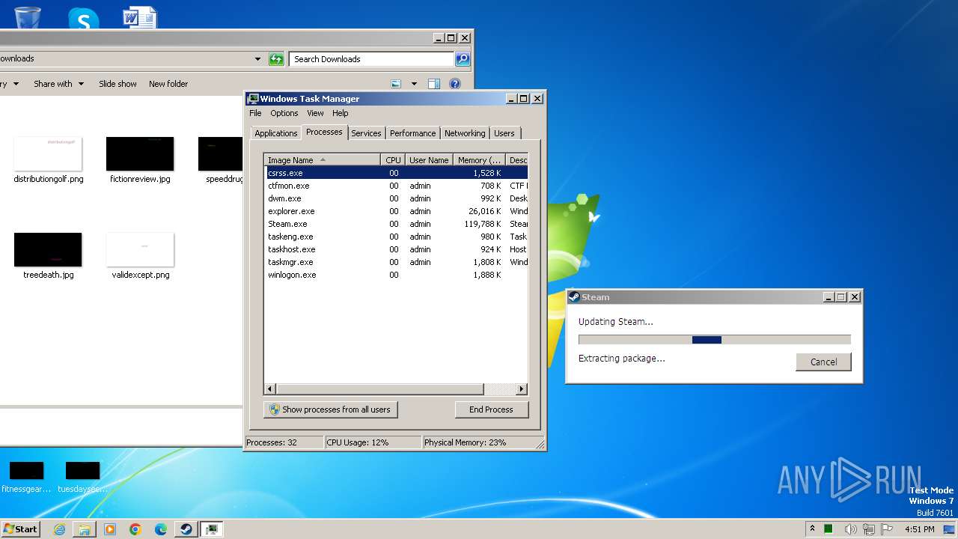
Task: Select the winlogon.exe process row
Action: pyautogui.click(x=396, y=275)
